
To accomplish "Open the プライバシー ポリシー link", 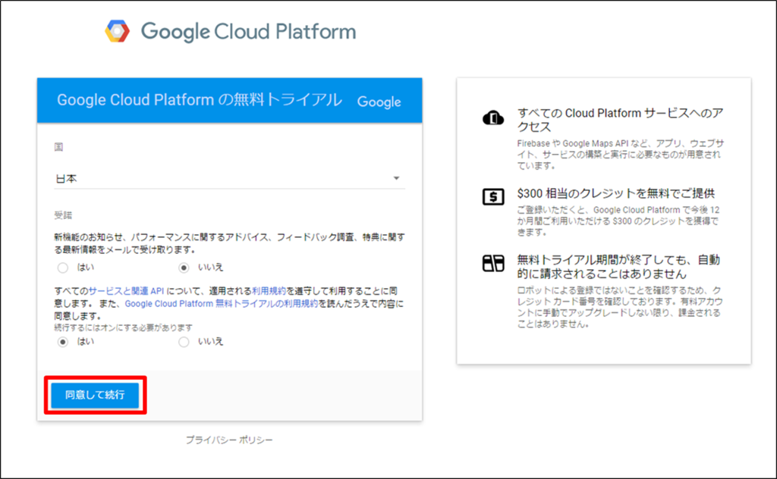I will [229, 440].
